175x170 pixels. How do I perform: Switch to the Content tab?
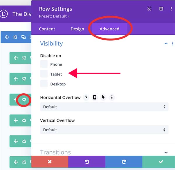pyautogui.click(x=47, y=29)
